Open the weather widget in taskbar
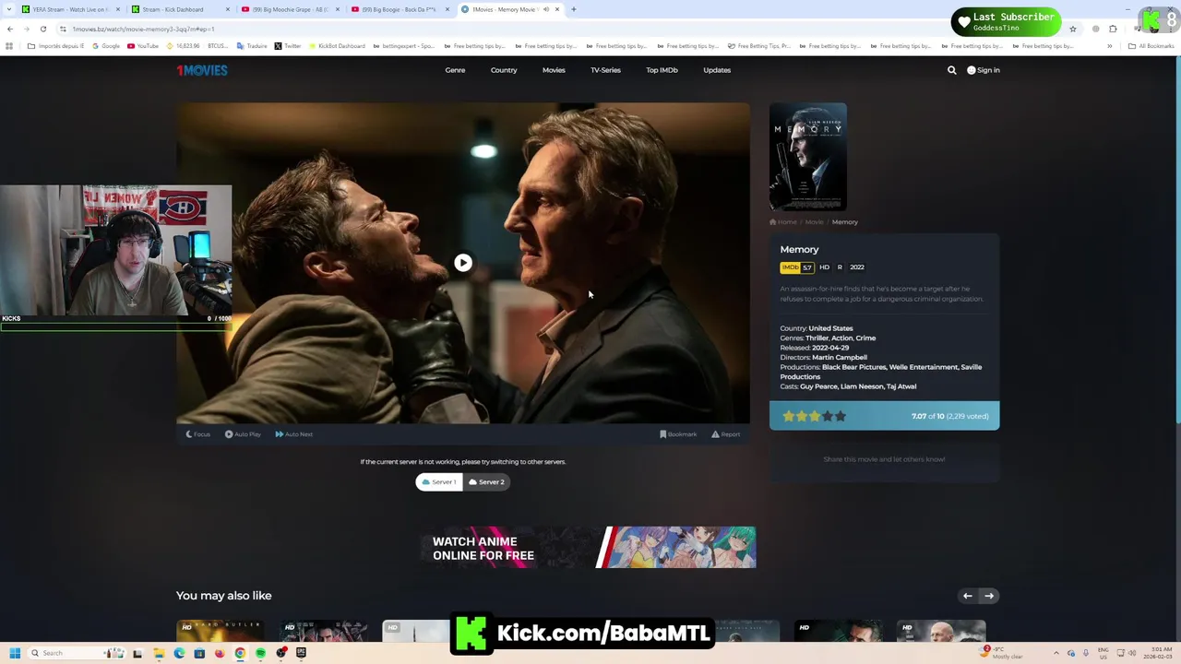This screenshot has height=664, width=1181. click(x=1002, y=653)
